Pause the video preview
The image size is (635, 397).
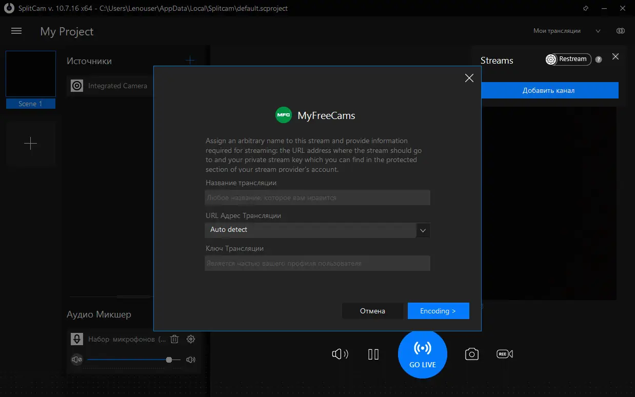point(373,354)
